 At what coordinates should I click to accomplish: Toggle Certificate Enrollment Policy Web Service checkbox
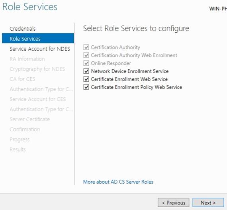[86, 87]
